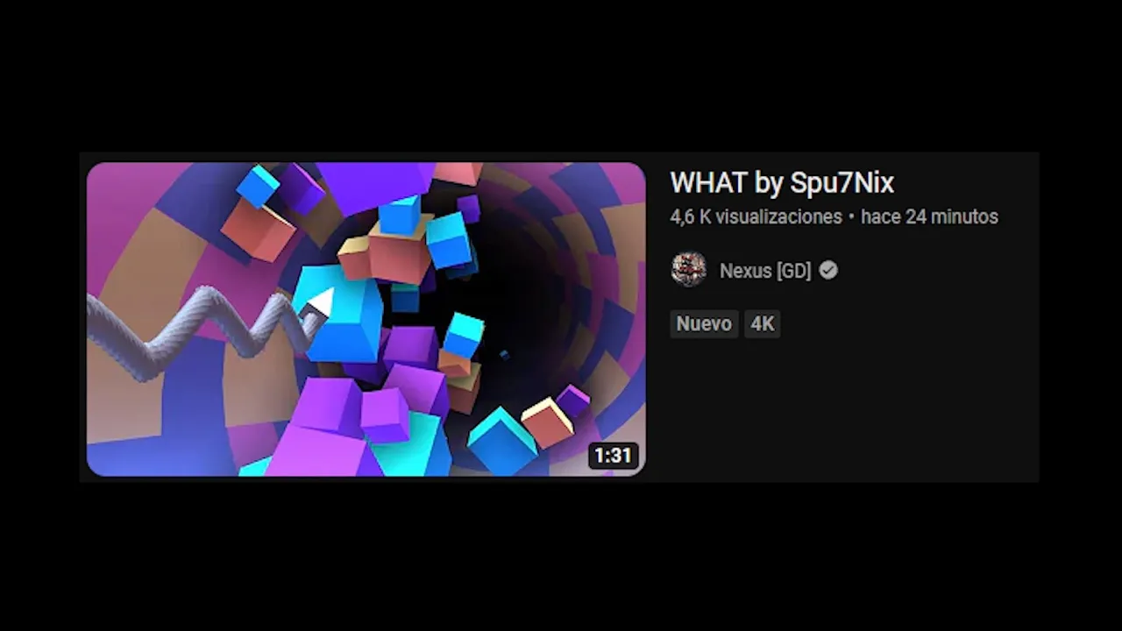The width and height of the screenshot is (1122, 631).
Task: Play the video from its thumbnail
Action: click(366, 319)
